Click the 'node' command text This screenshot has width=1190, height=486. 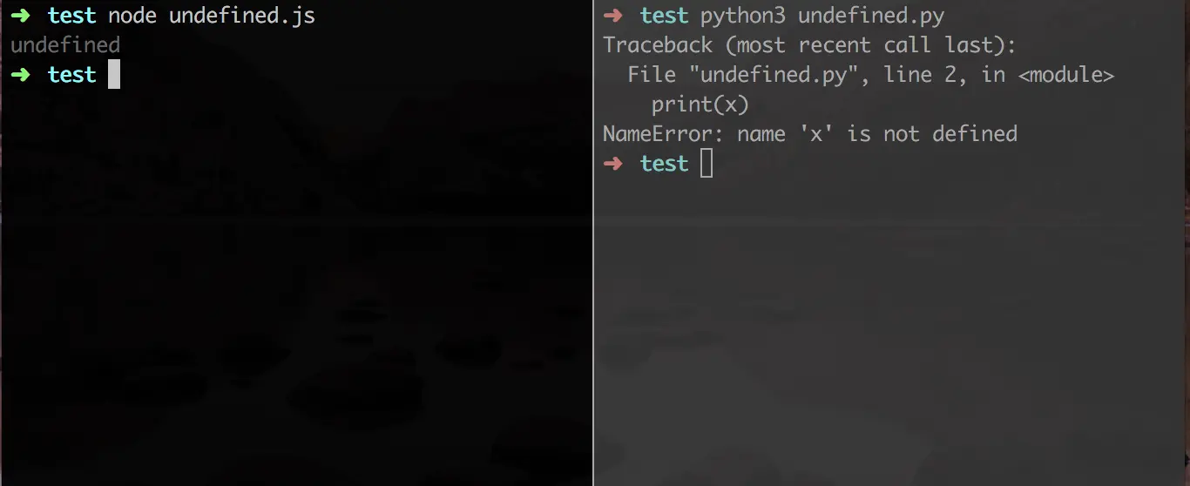pos(132,16)
